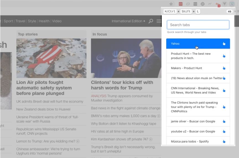Click the tab search extension icon

click(232, 4)
